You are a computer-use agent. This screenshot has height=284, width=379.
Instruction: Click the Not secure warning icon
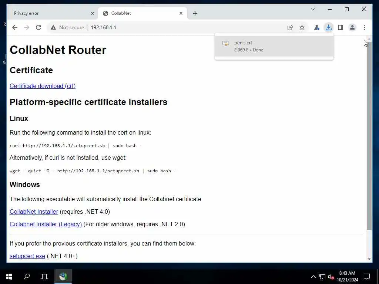53,27
